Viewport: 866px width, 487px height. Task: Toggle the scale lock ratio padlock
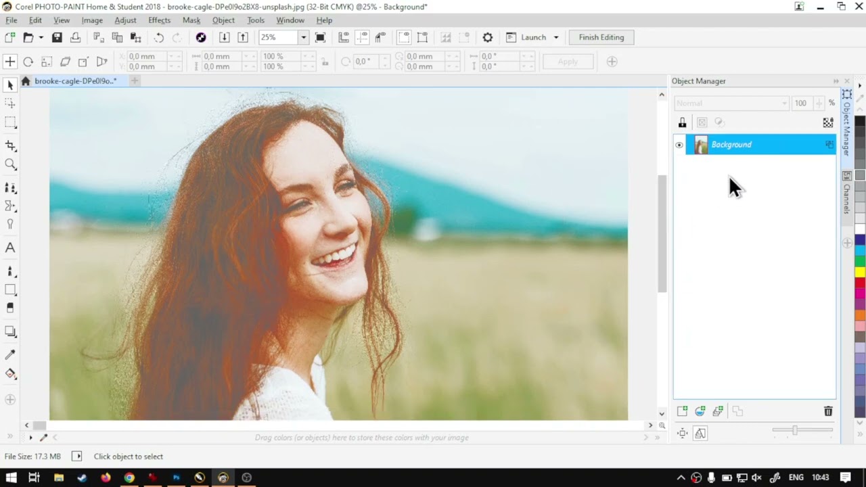point(325,62)
